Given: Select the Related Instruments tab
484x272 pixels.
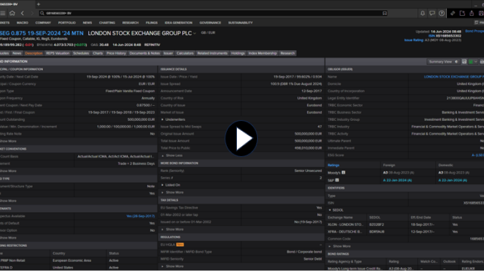Looking at the screenshot, I should pyautogui.click(x=212, y=54).
